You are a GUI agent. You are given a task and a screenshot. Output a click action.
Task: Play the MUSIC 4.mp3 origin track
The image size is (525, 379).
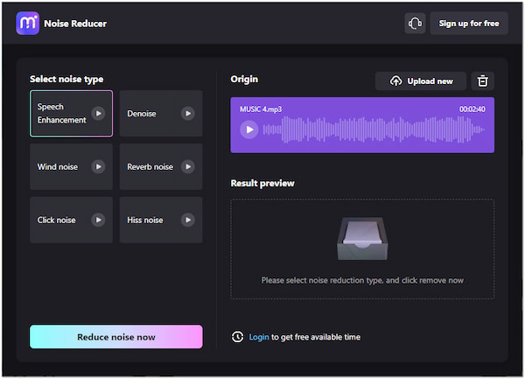tap(249, 130)
